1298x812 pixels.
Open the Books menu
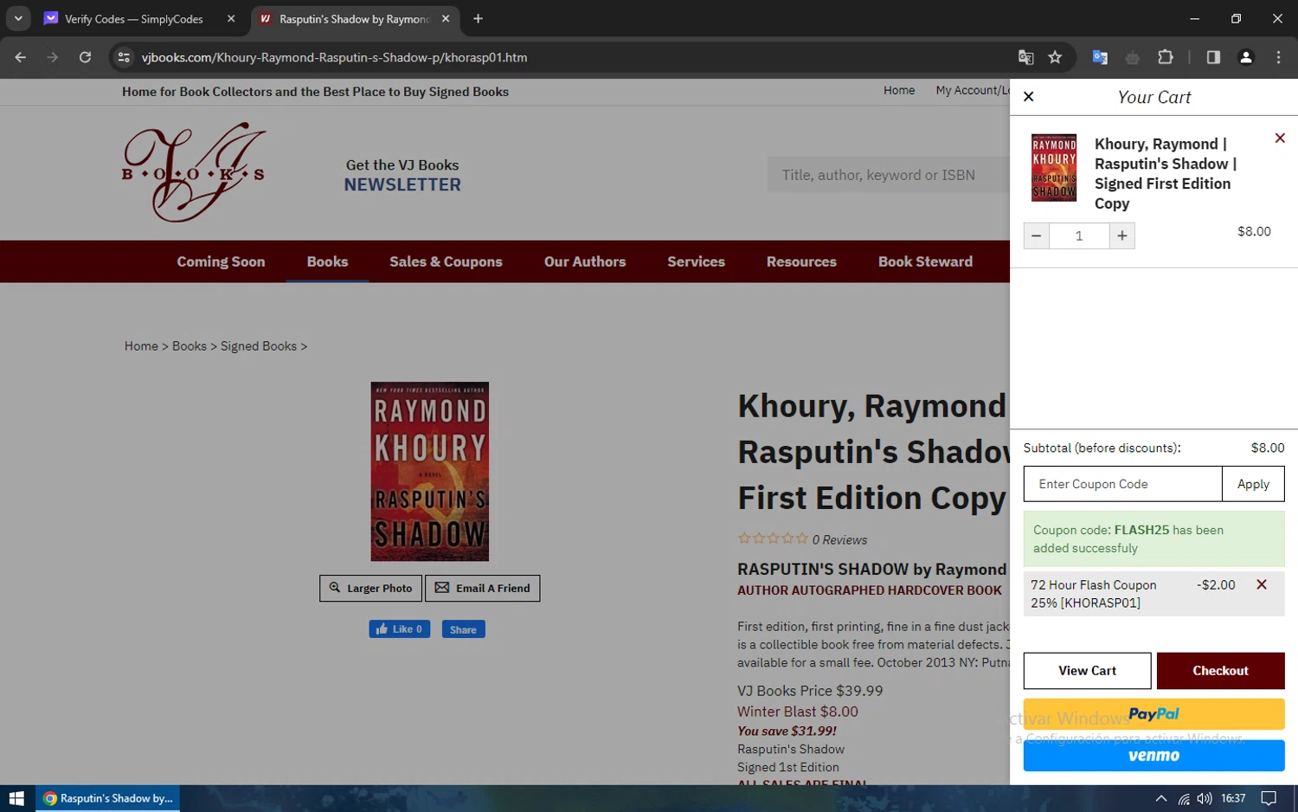[327, 261]
